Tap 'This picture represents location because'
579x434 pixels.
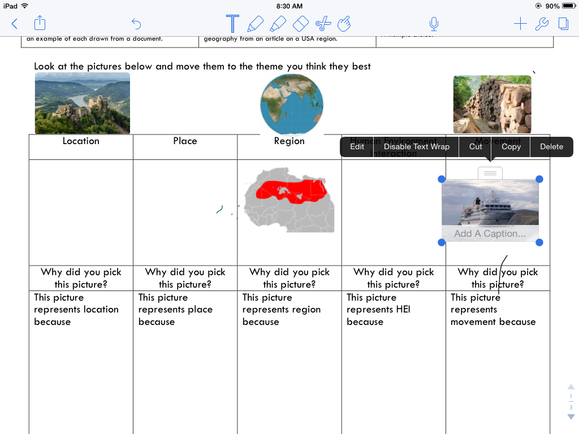pos(76,309)
